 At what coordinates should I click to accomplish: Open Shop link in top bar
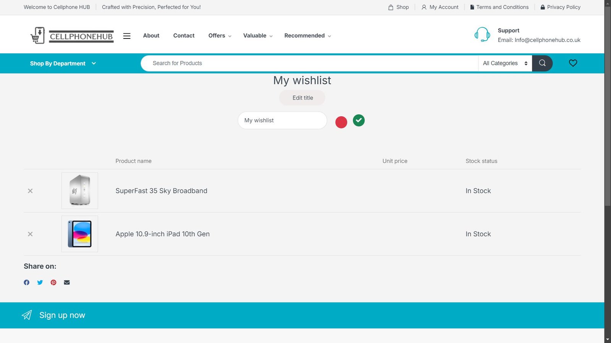click(398, 7)
